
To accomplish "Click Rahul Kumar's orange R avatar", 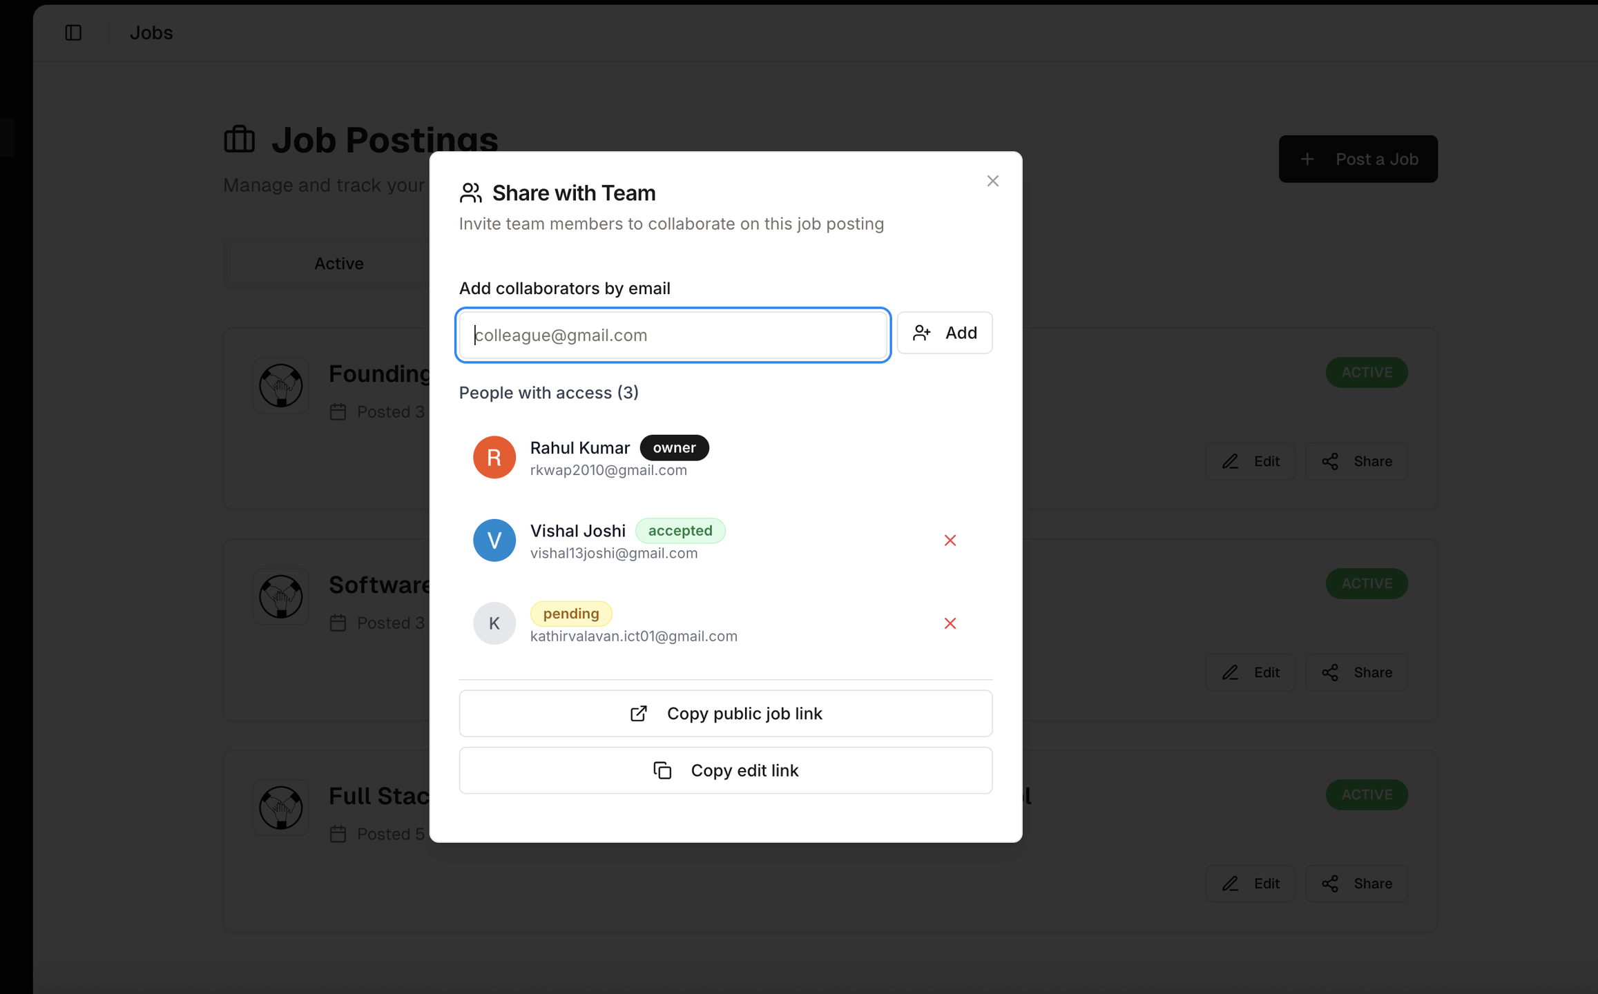I will 494,457.
